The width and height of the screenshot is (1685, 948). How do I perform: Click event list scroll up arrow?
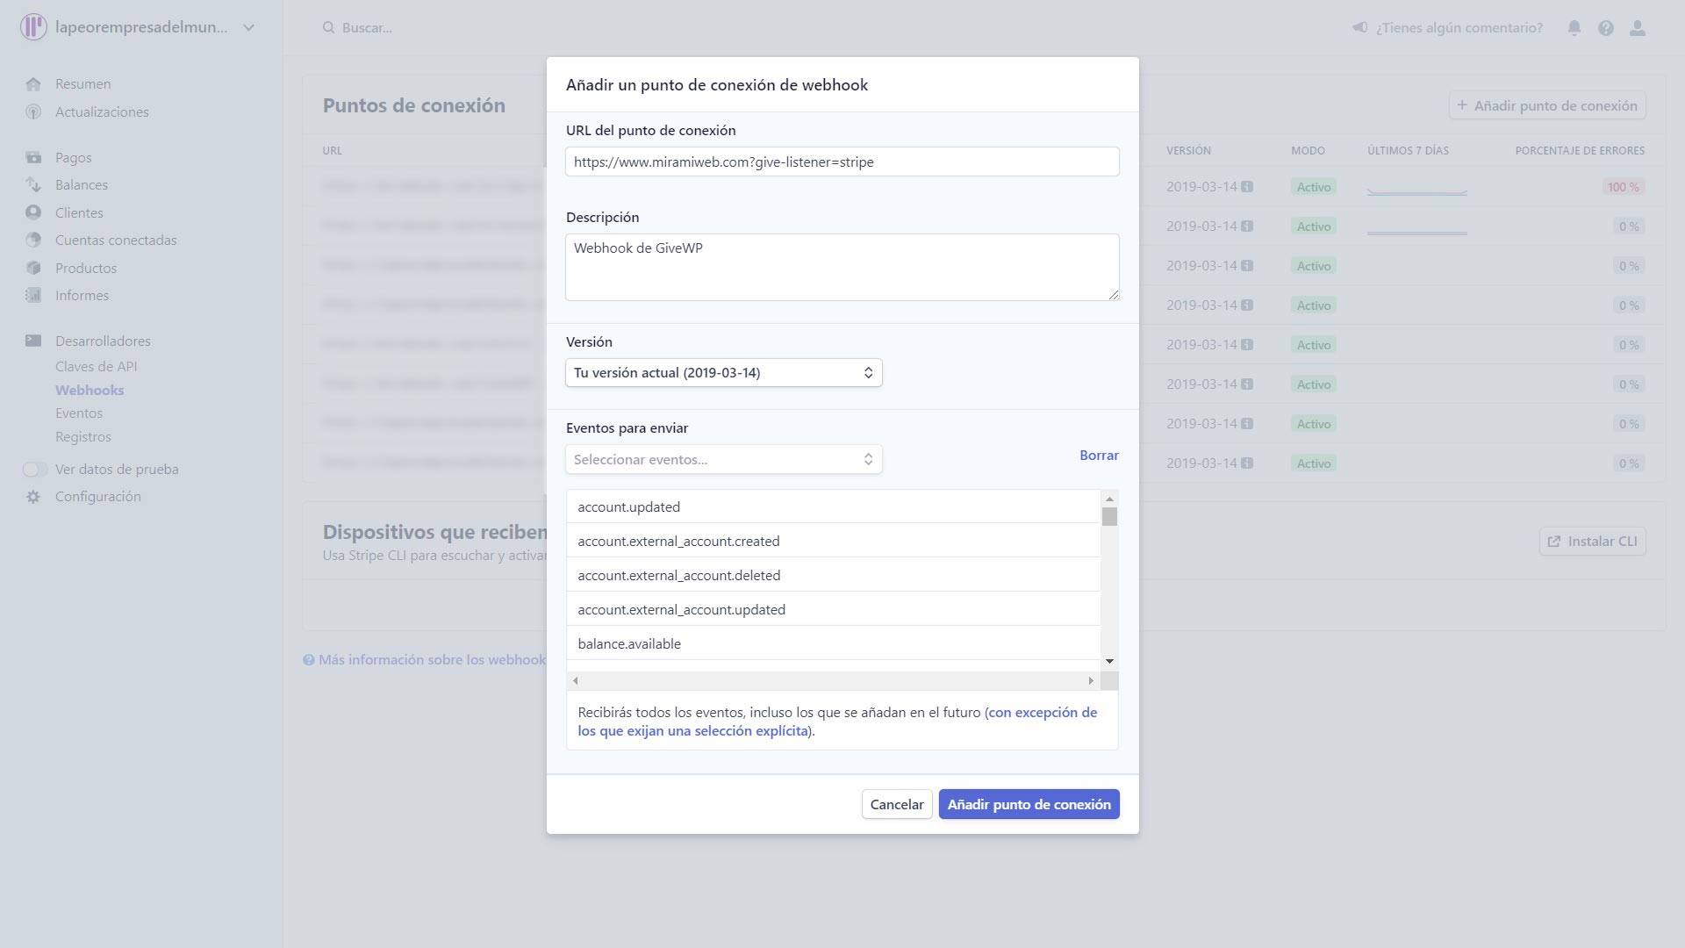click(x=1109, y=499)
